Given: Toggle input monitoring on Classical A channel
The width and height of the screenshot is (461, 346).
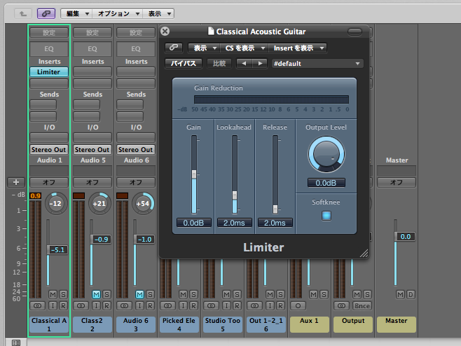Looking at the screenshot, I should point(53,305).
